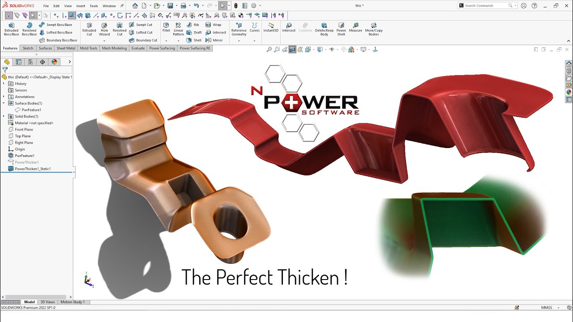Screen dimensions: 573x322
Task: Click the Extruded Boss/Base tool
Action: (x=12, y=29)
